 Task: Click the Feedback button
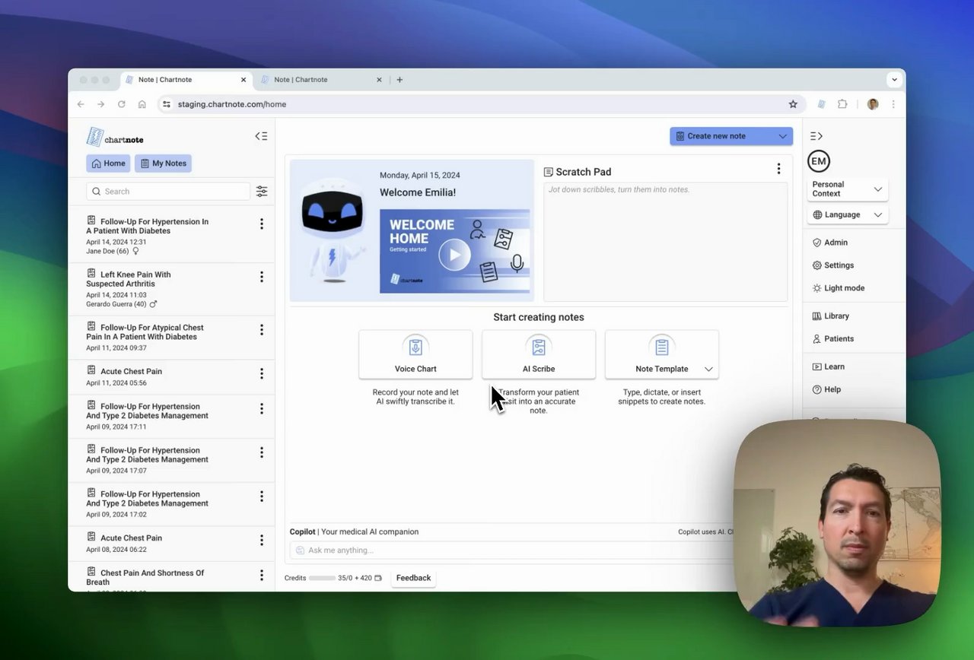pos(413,578)
